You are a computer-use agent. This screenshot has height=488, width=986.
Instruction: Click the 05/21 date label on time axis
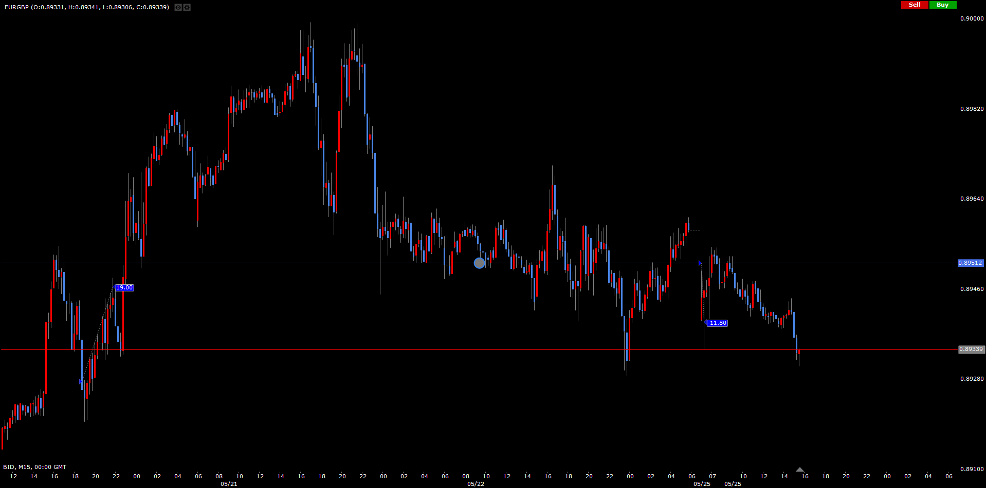click(229, 484)
